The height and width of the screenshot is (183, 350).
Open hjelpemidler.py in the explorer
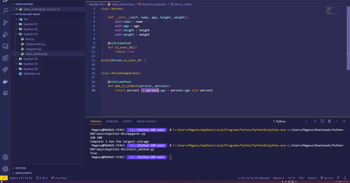[48, 44]
